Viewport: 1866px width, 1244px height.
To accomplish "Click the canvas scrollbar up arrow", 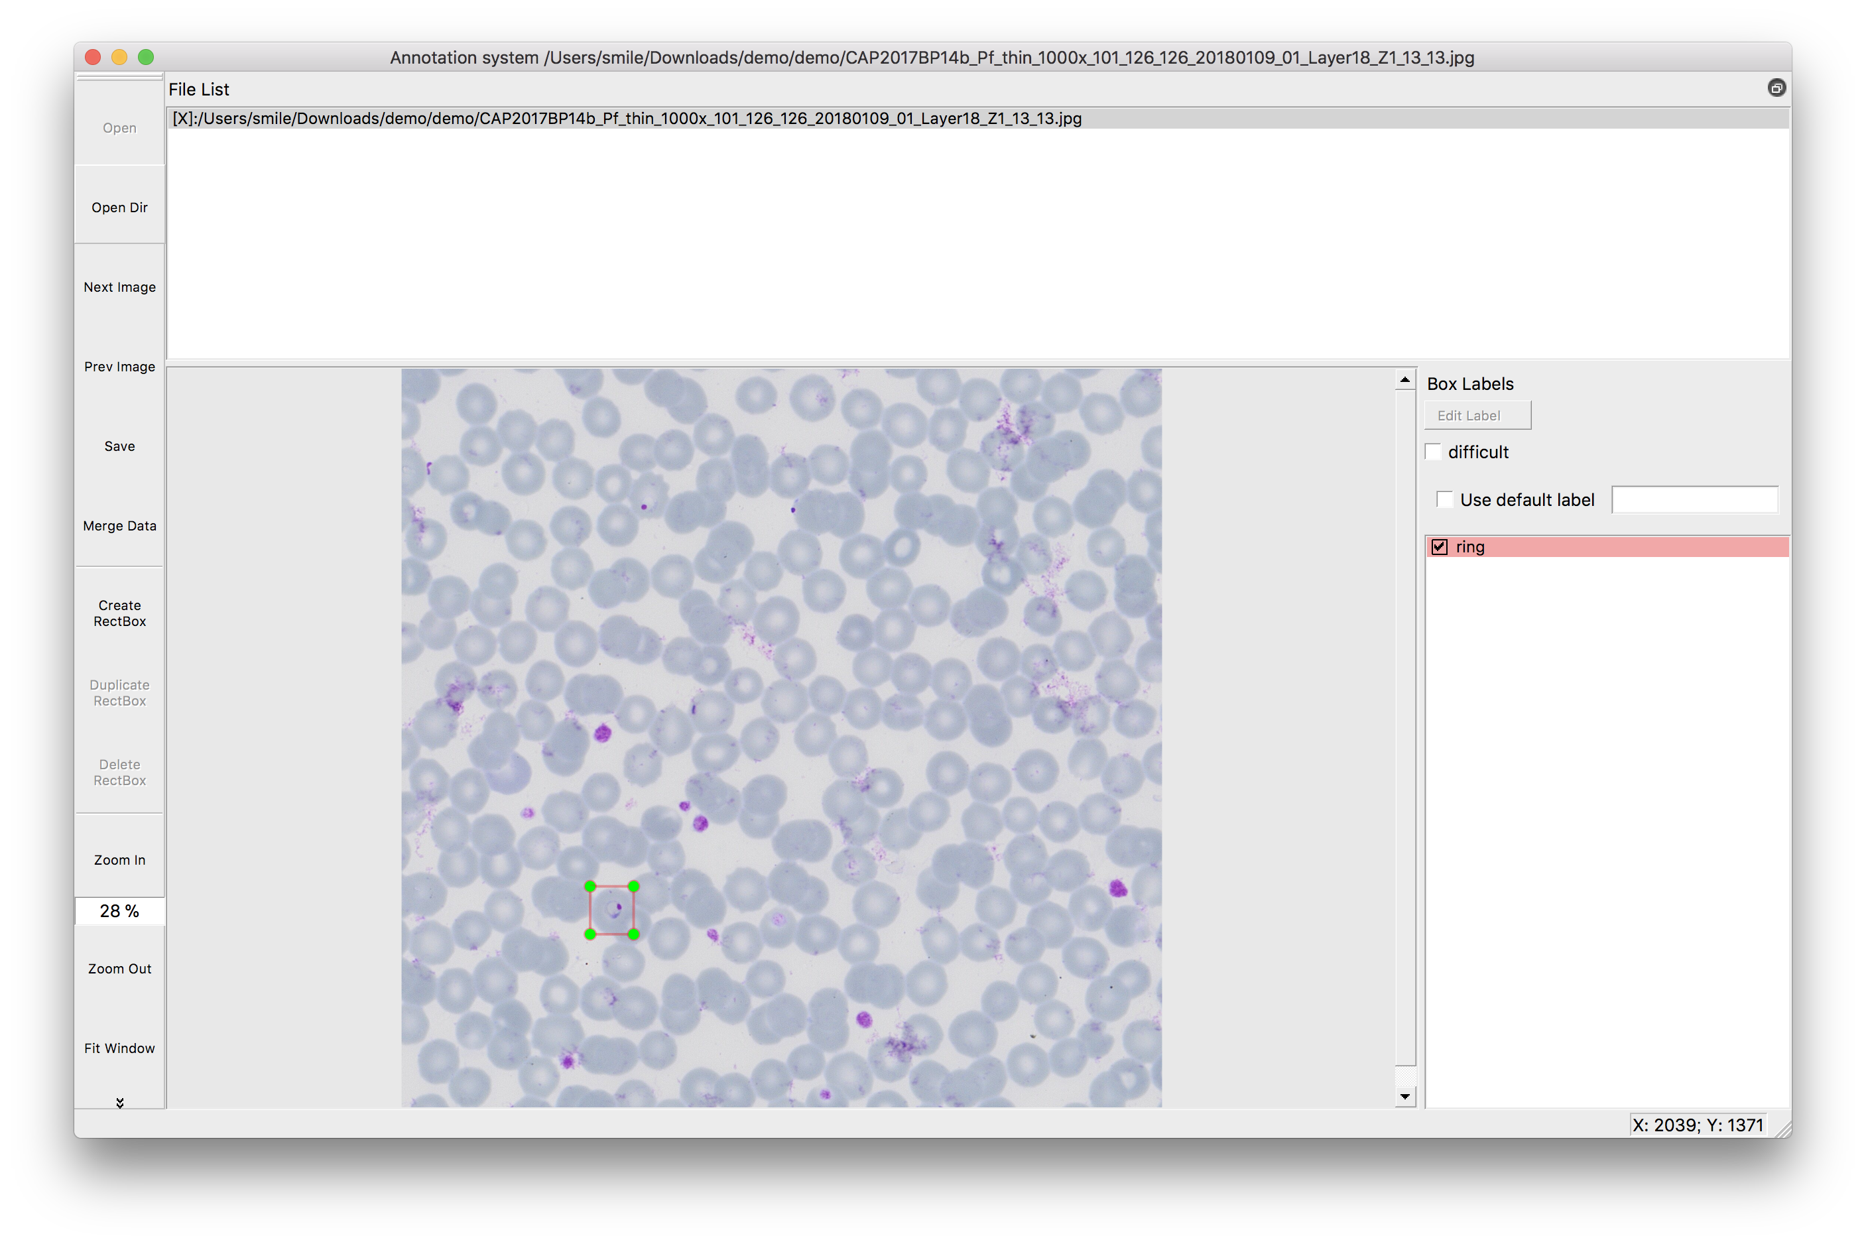I will [1405, 380].
